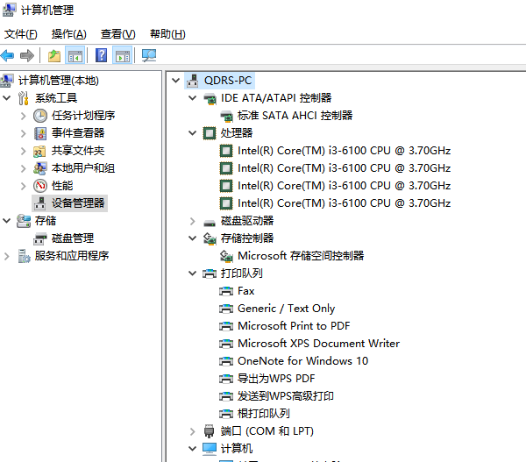This screenshot has height=462, width=526.
Task: Expand the 磁盘驱动器 category
Action: [x=192, y=221]
